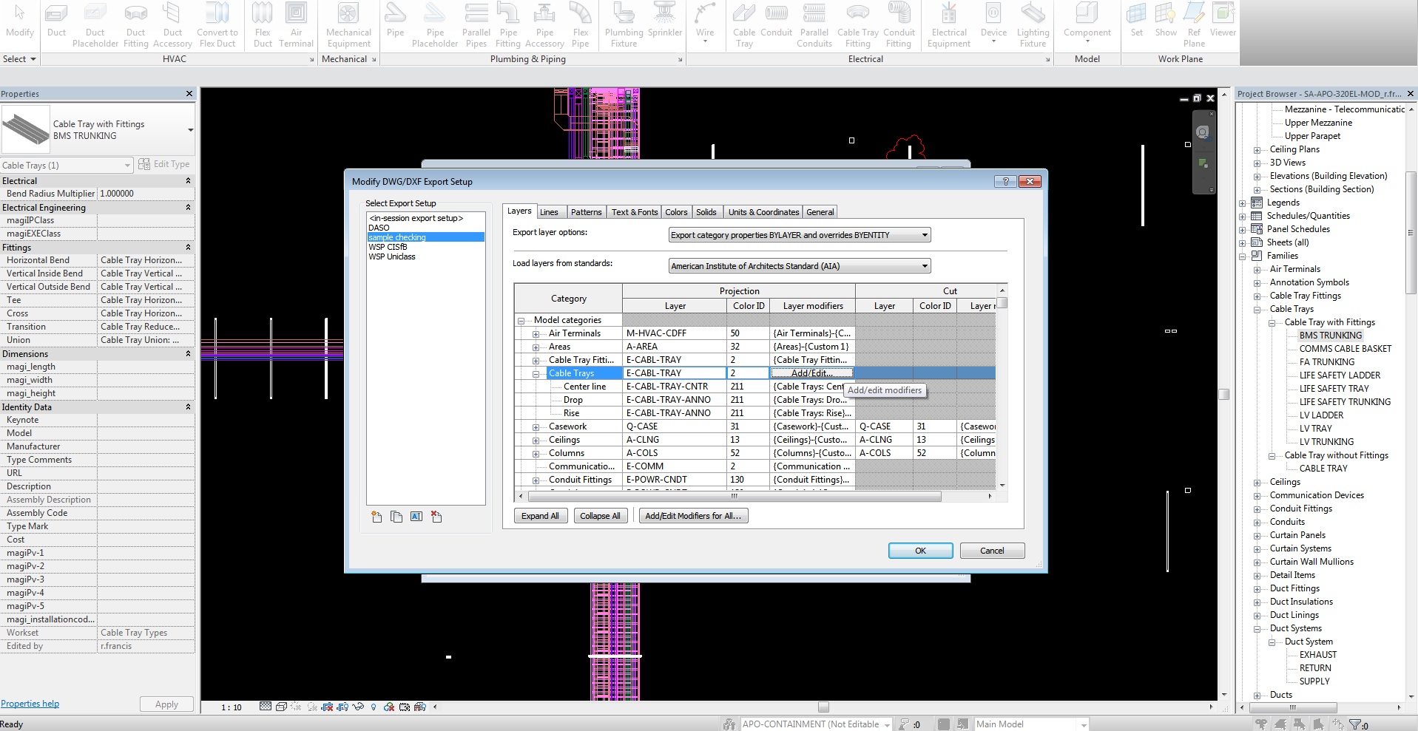Image resolution: width=1418 pixels, height=731 pixels.
Task: Open the Viewer work plane tool
Action: tap(1223, 21)
